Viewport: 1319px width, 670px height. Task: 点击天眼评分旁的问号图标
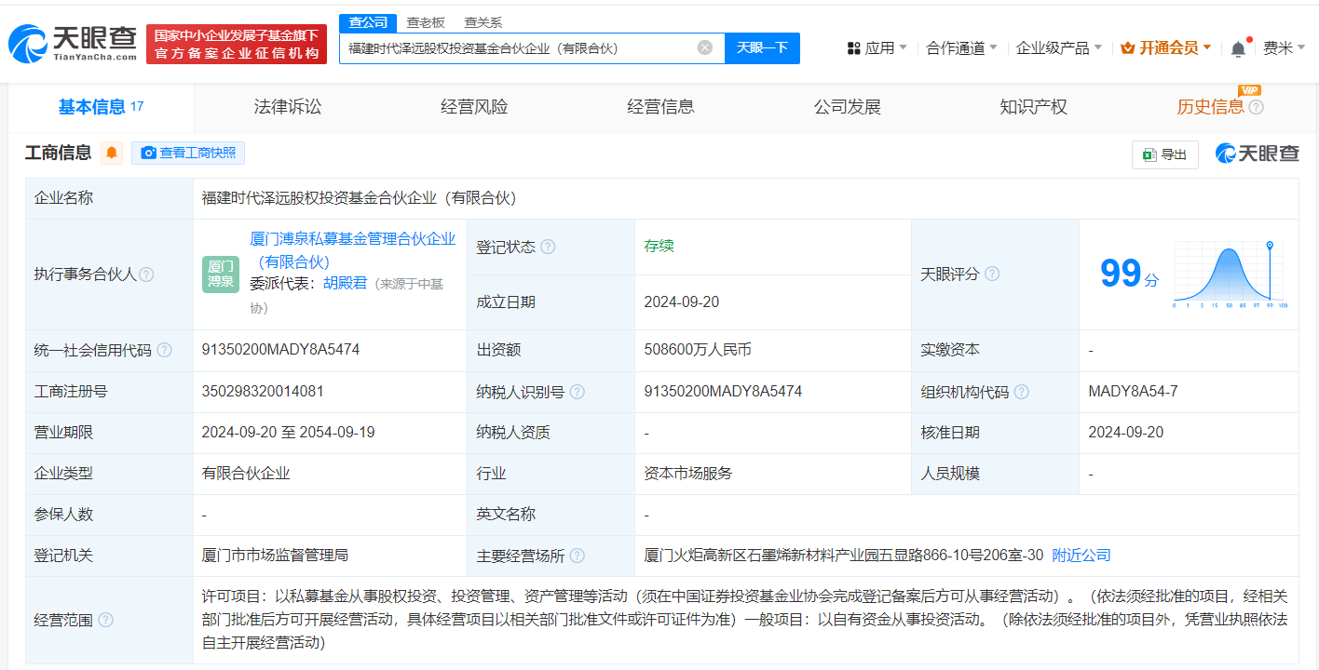pos(993,274)
